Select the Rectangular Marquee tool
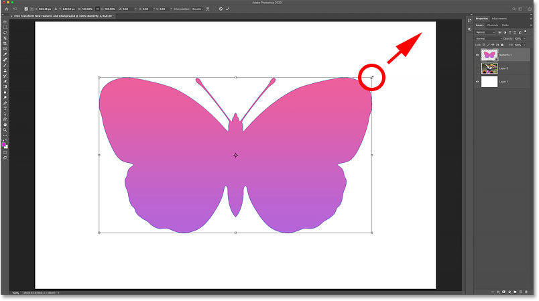Image resolution: width=539 pixels, height=301 pixels. pyautogui.click(x=5, y=27)
